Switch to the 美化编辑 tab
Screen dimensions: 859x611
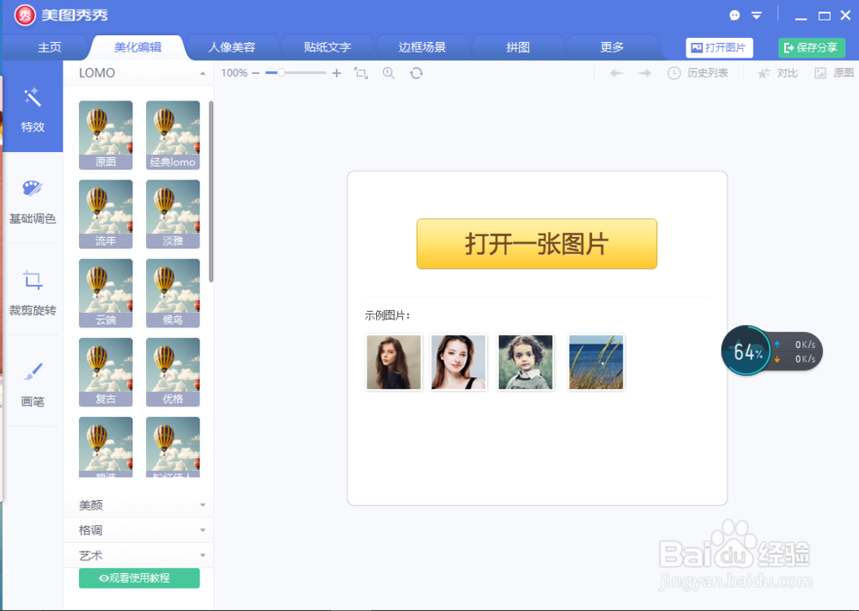tap(137, 47)
